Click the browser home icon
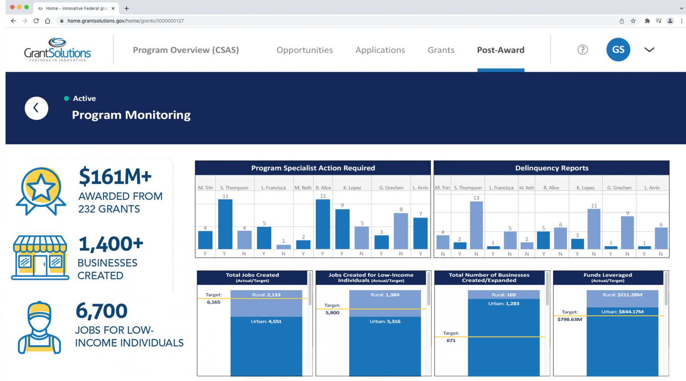The height and width of the screenshot is (381, 686). (x=48, y=21)
